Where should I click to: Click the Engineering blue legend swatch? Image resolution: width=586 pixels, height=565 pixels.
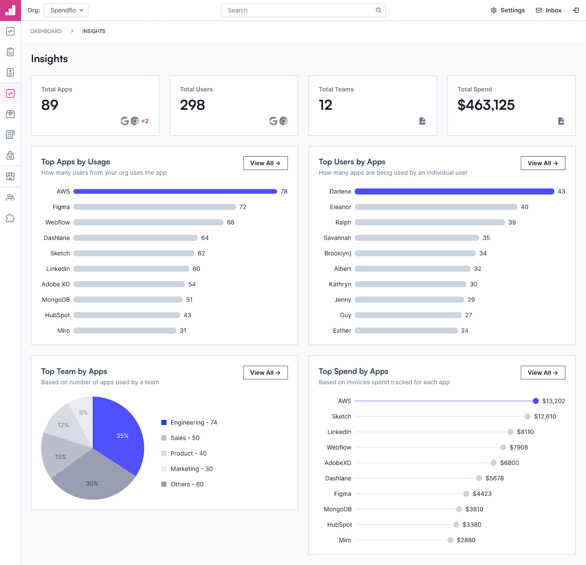[x=164, y=422]
